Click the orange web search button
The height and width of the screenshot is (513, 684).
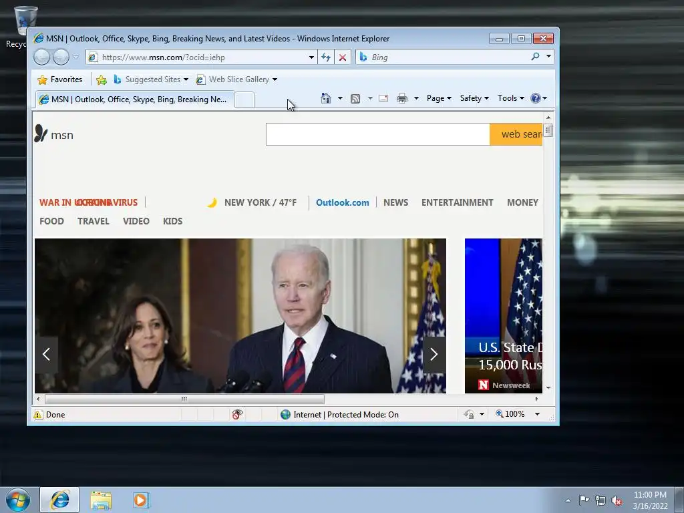click(x=516, y=134)
